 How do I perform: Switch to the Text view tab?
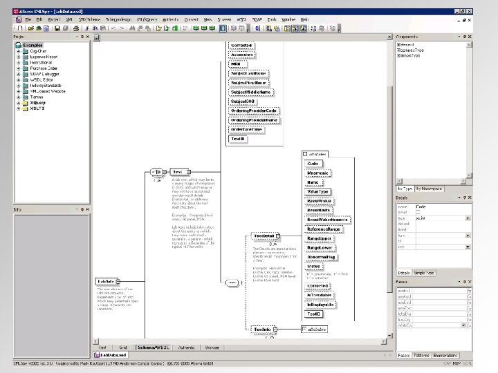click(x=102, y=347)
